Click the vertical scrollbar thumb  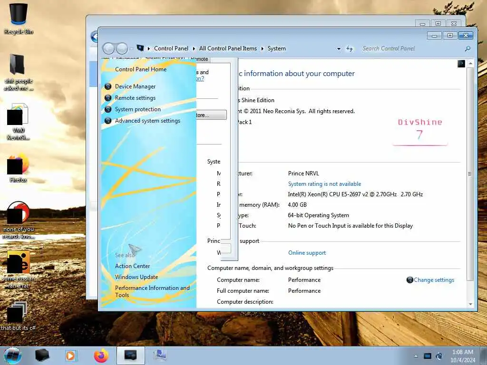[470, 174]
